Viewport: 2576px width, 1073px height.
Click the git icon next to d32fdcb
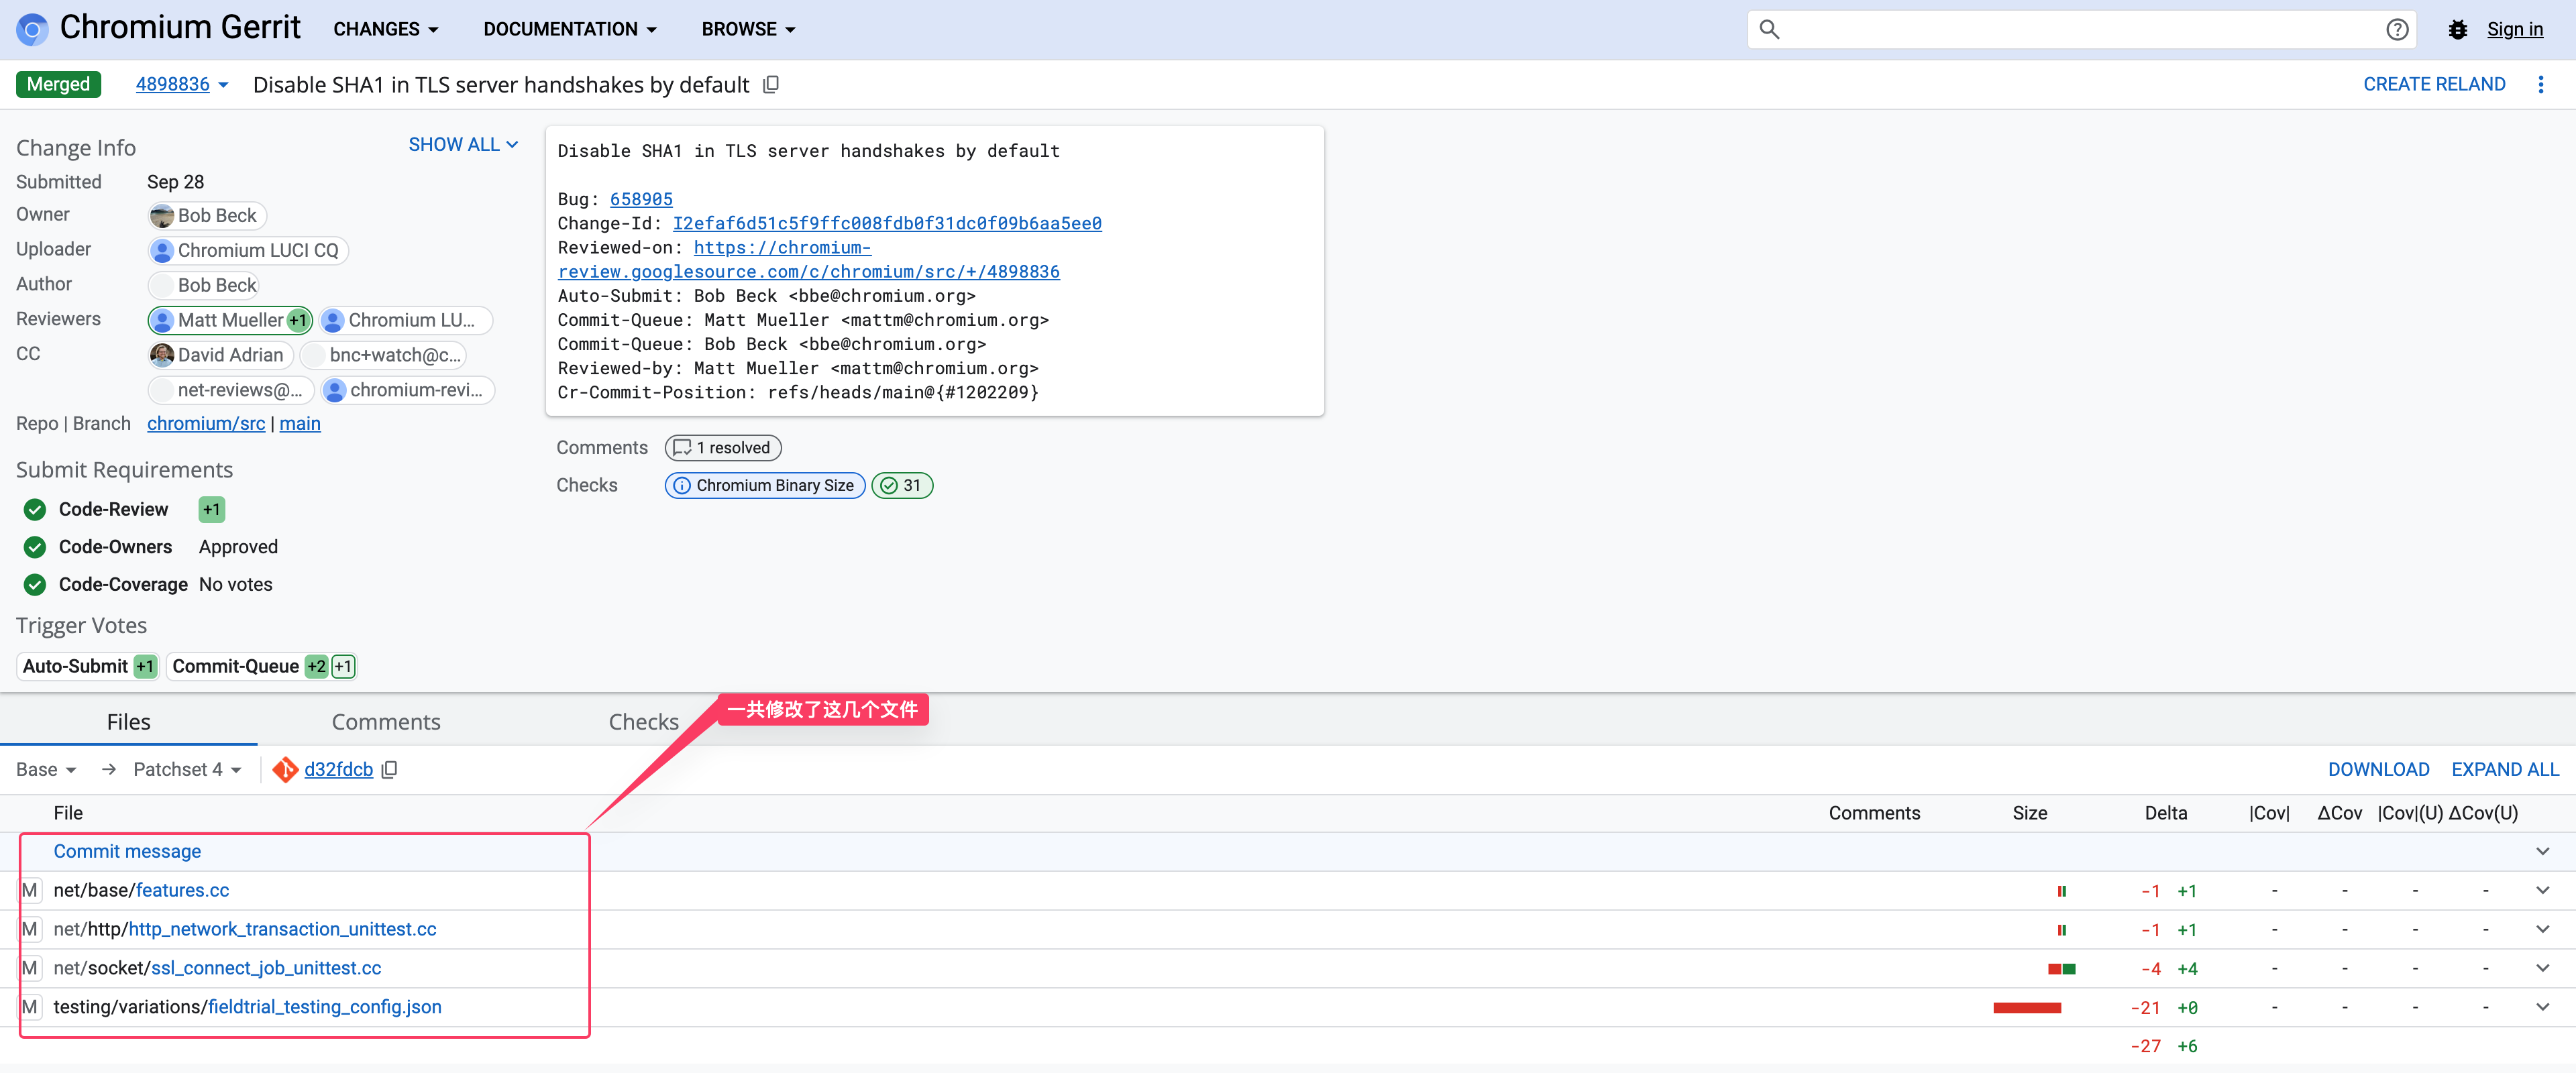click(x=285, y=769)
